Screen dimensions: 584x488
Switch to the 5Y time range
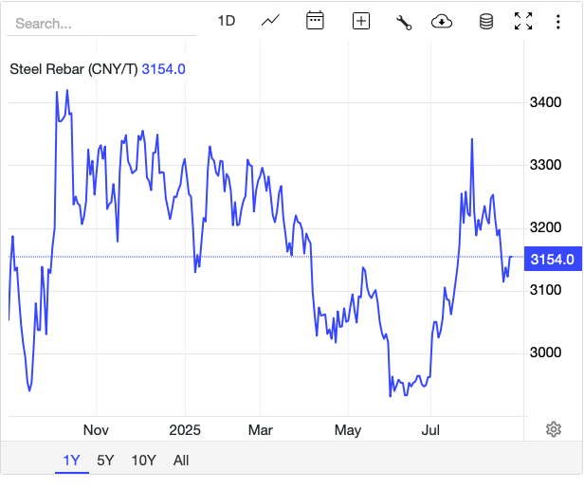tap(105, 461)
